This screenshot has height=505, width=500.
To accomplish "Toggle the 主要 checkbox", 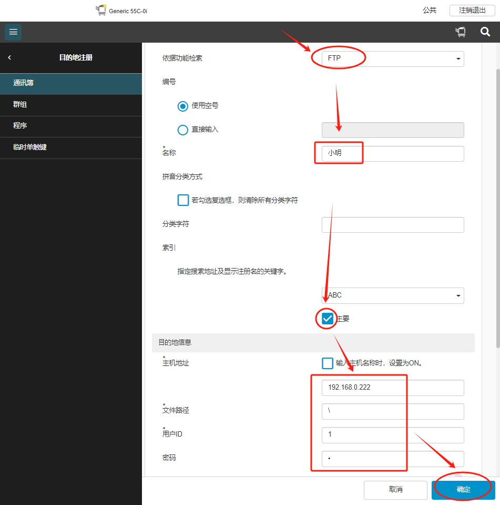I will point(328,319).
